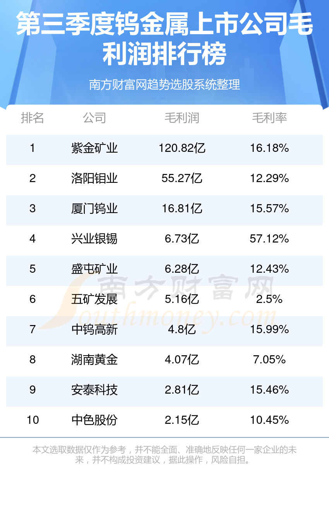Image resolution: width=329 pixels, height=523 pixels.
Task: Click company name 盛屯矿业
Action: (x=94, y=269)
